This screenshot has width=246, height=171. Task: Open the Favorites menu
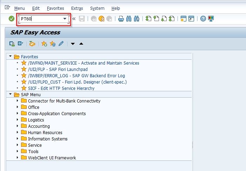pos(55,8)
